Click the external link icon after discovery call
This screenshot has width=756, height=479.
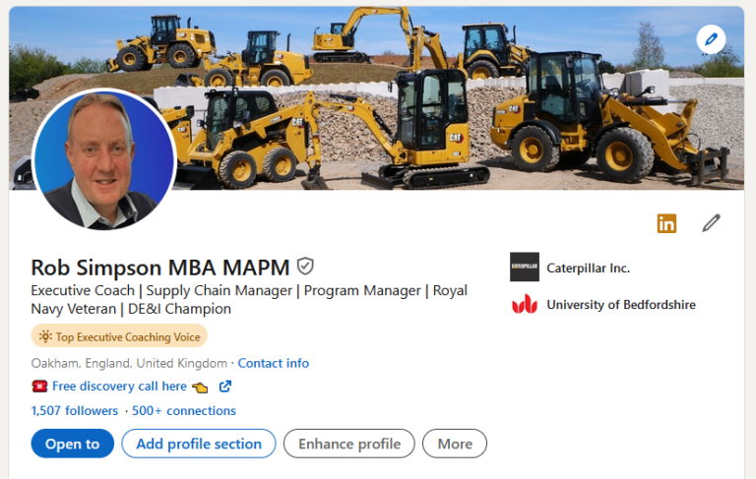[225, 386]
